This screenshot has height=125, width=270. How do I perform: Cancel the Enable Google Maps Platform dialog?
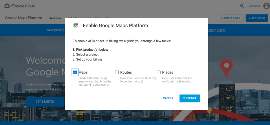168,98
